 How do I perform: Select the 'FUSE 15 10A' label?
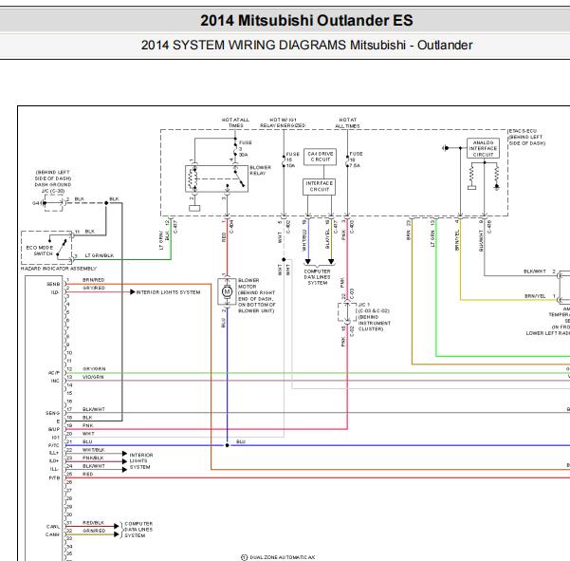(293, 159)
